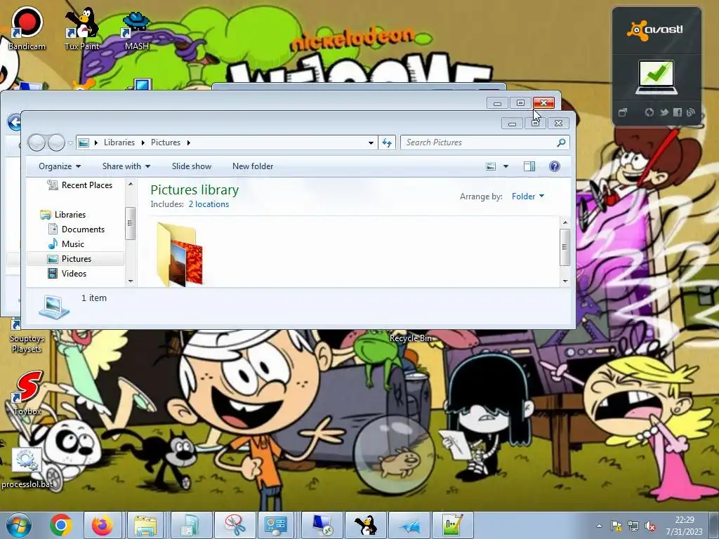
Task: Open Snipping Tool taskbar button
Action: tap(234, 525)
